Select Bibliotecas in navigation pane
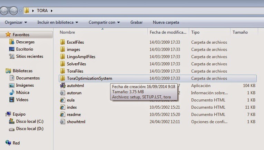The image size is (264, 150). click(x=22, y=71)
